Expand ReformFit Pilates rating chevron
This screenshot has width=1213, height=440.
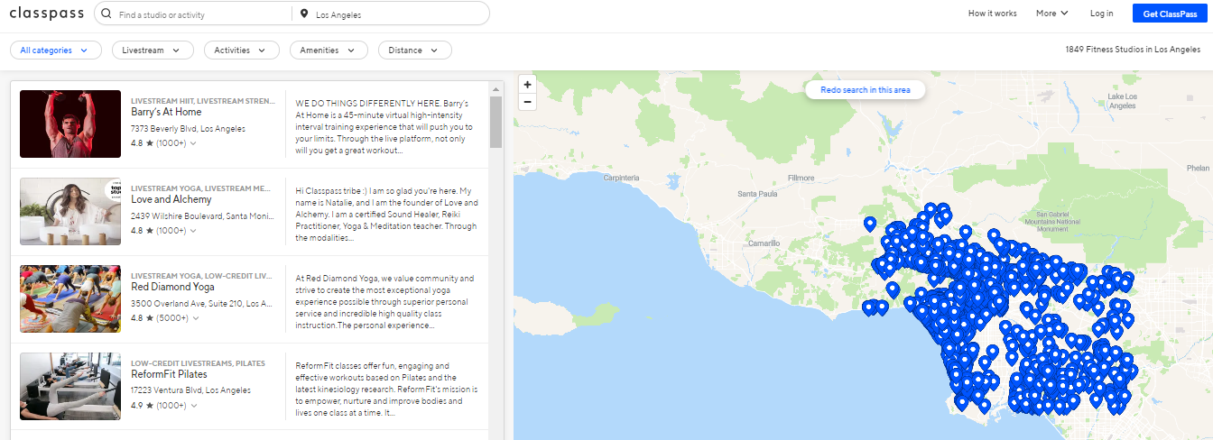[193, 406]
